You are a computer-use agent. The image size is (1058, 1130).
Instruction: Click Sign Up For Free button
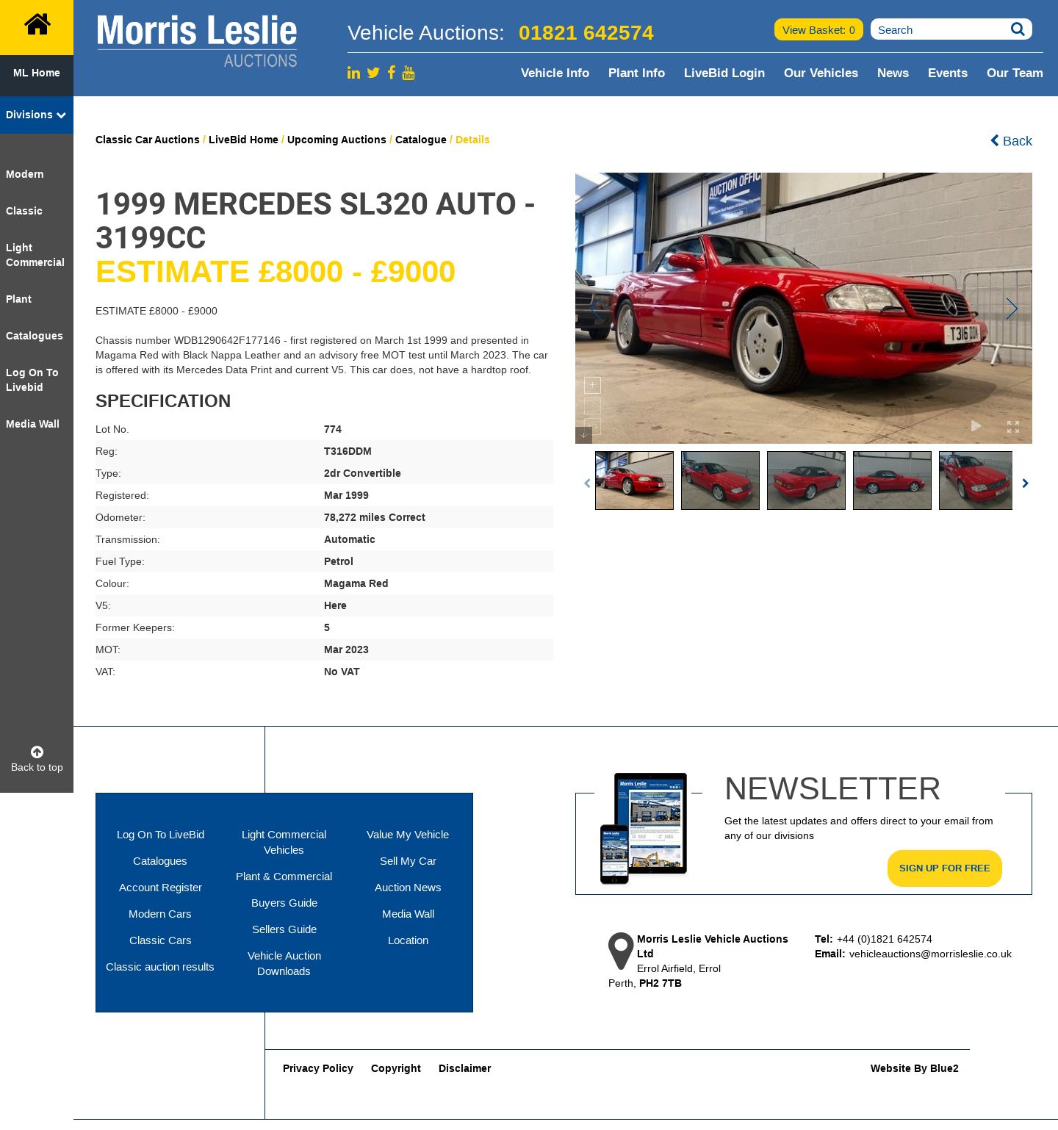pyautogui.click(x=945, y=868)
